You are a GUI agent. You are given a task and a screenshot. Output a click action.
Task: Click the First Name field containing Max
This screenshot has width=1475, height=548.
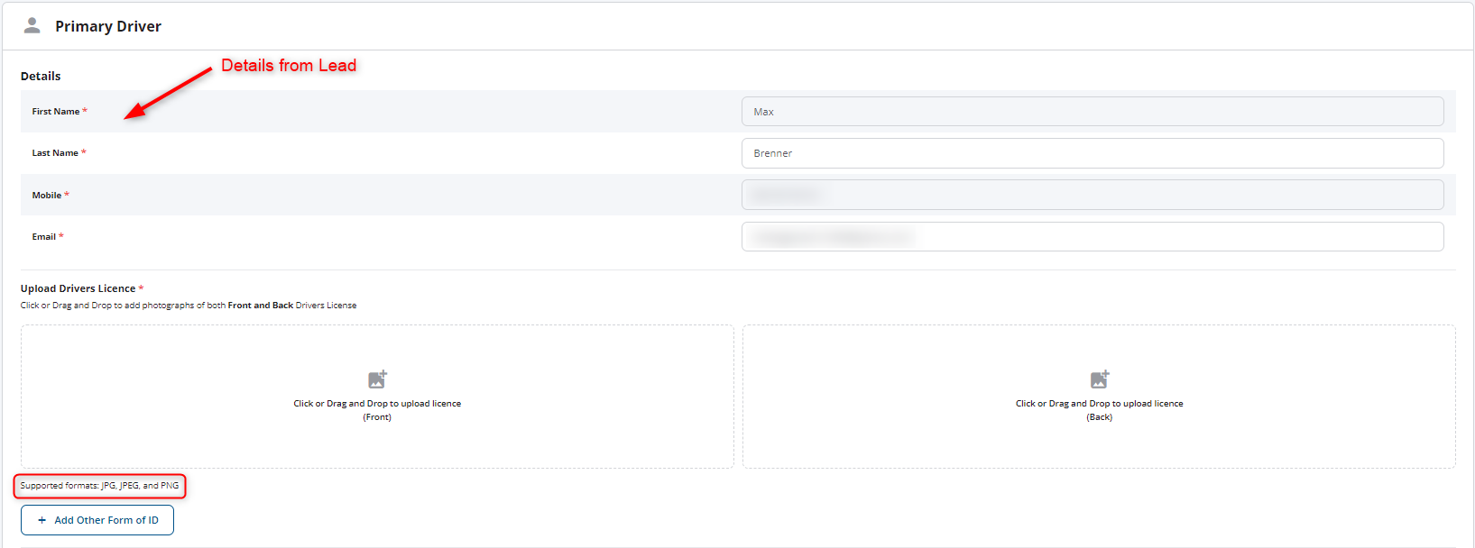tap(1092, 112)
